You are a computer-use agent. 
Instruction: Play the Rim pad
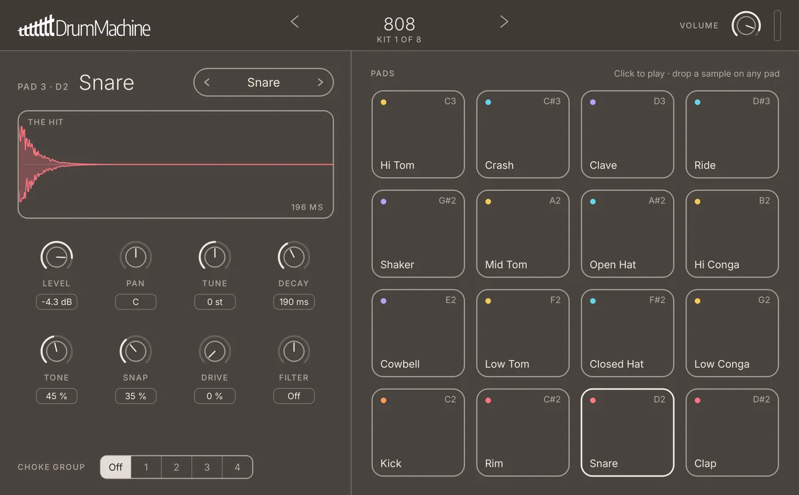click(x=523, y=432)
